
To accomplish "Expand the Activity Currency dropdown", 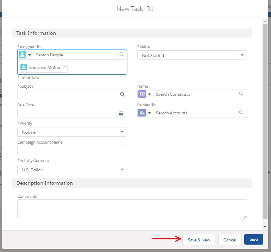I will click(x=72, y=170).
